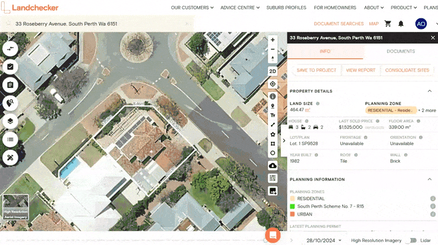
Task: Click the MAP link
Action: point(374,24)
